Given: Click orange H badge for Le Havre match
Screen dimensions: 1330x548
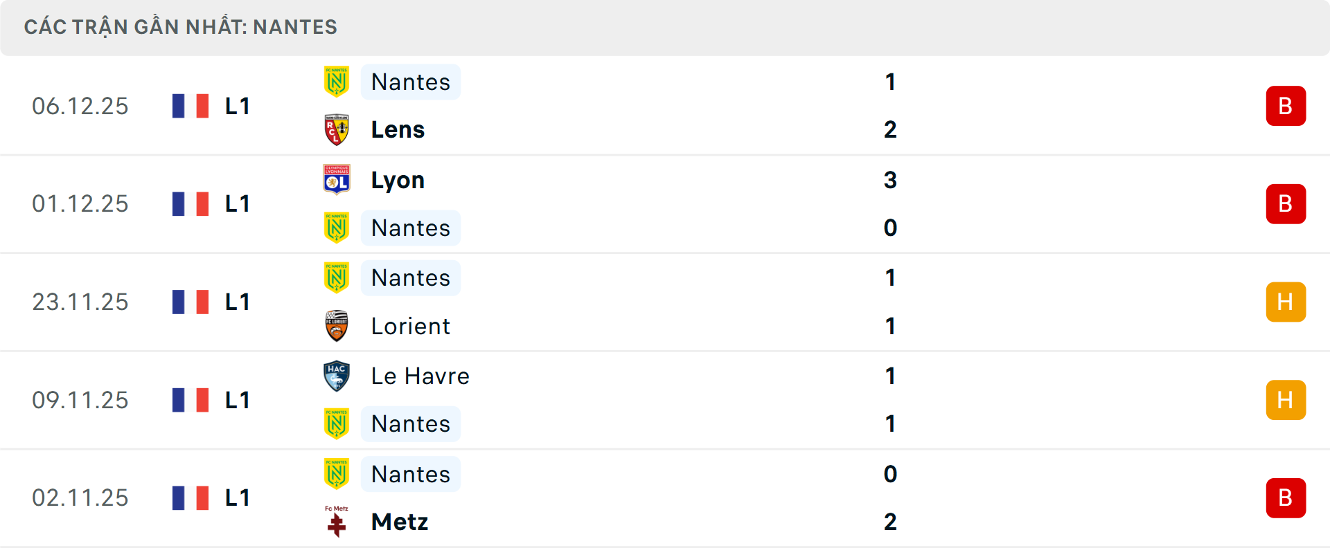Looking at the screenshot, I should 1286,400.
